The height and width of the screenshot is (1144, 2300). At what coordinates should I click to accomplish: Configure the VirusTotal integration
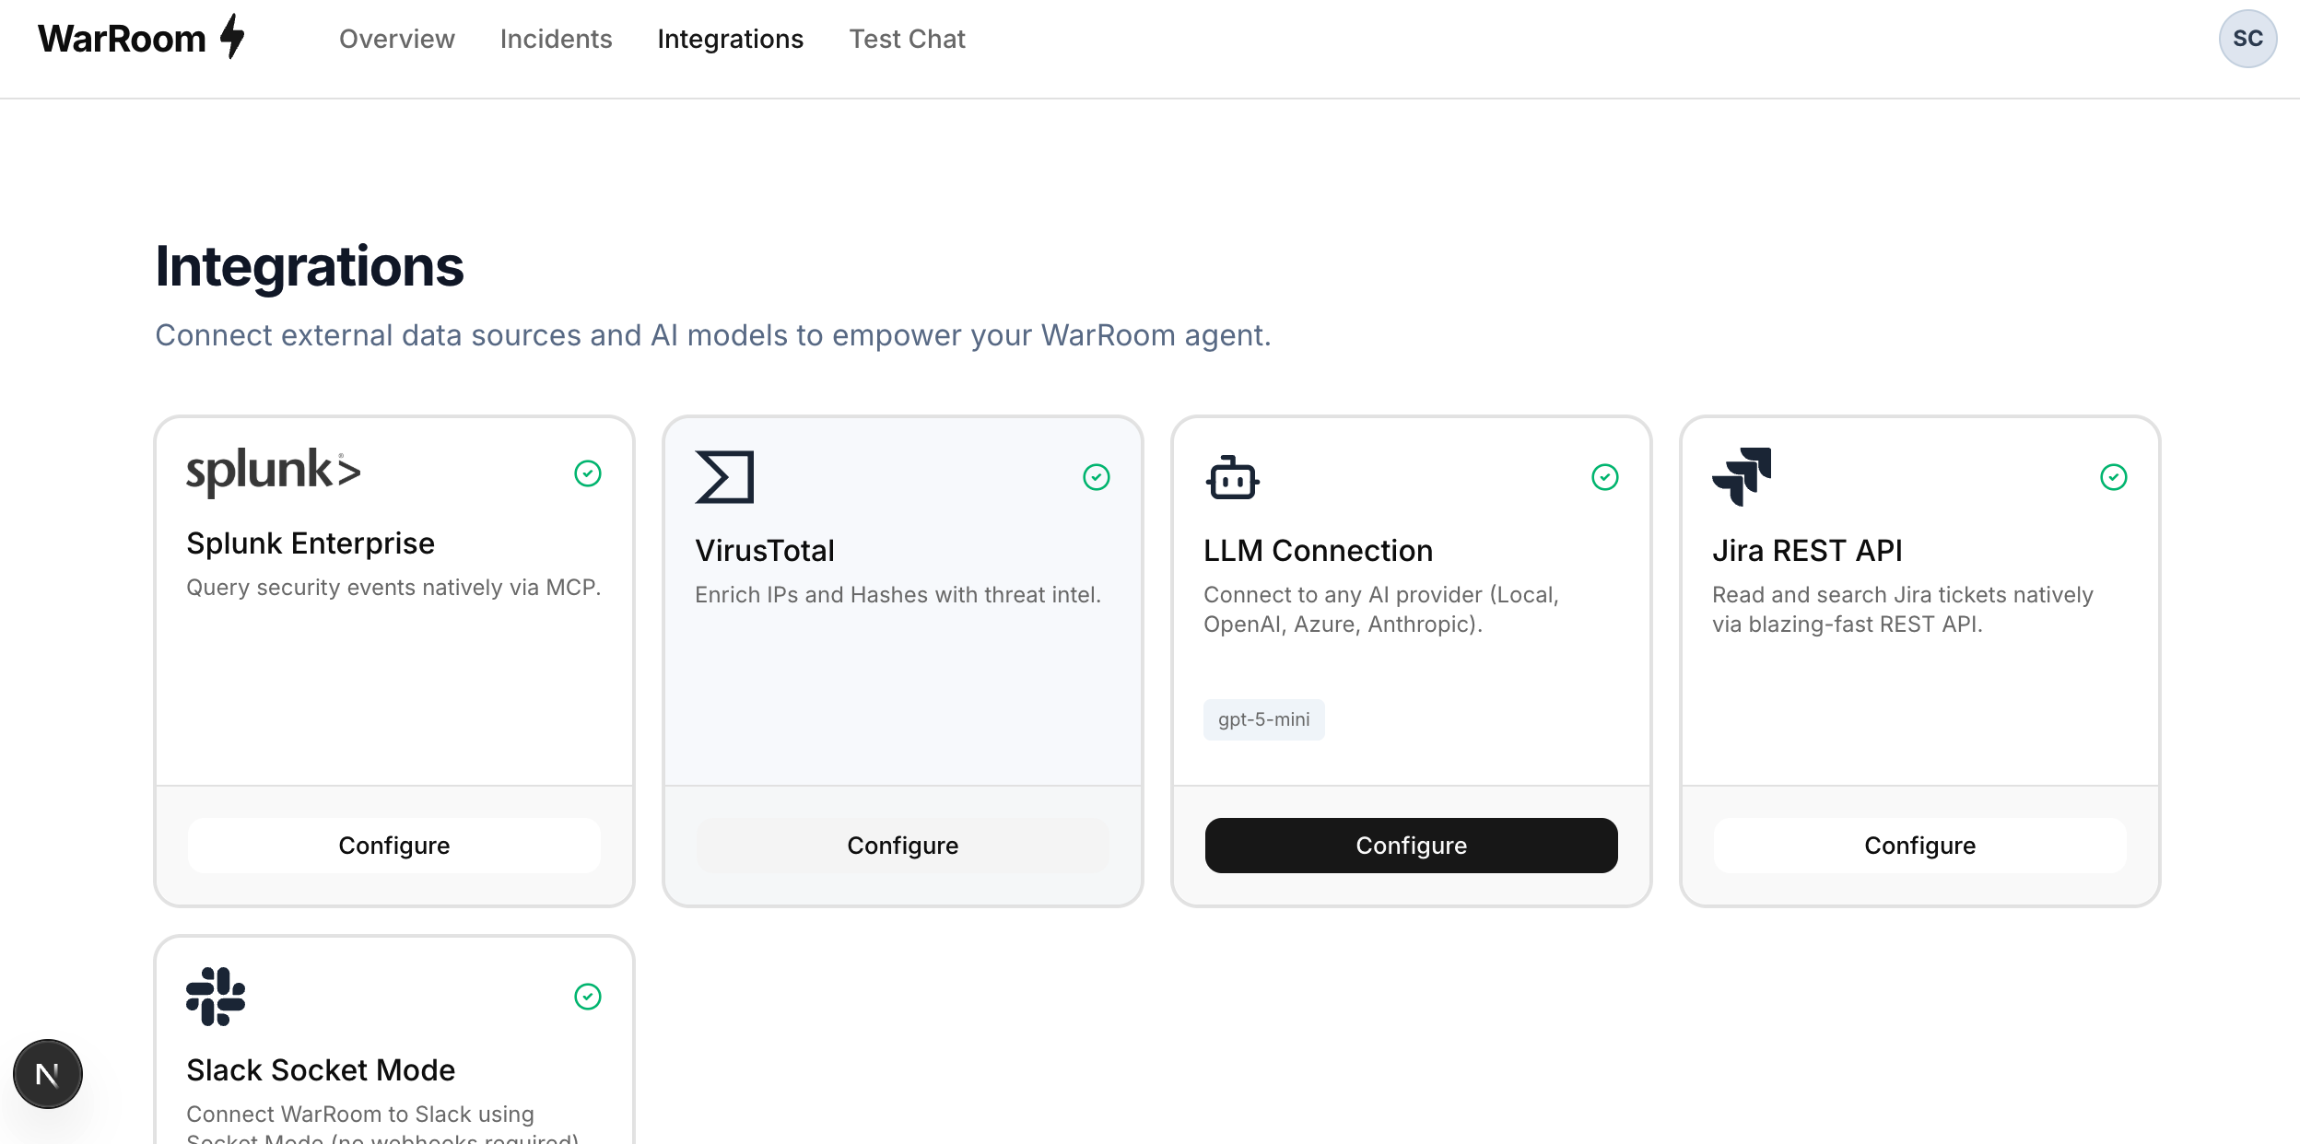tap(903, 846)
